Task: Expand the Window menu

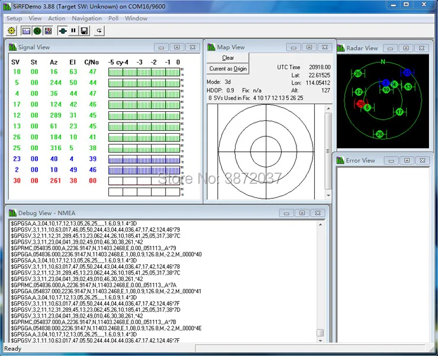Action: [x=136, y=18]
